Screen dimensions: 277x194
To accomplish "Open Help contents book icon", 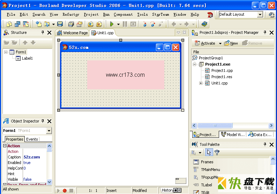I will pos(204,24).
